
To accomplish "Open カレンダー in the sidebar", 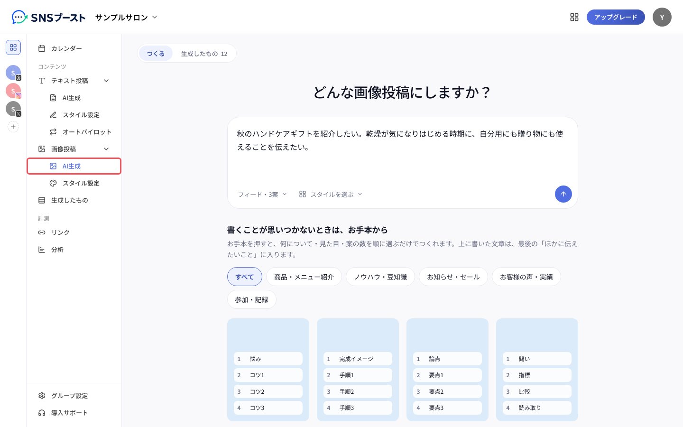I will point(74,48).
